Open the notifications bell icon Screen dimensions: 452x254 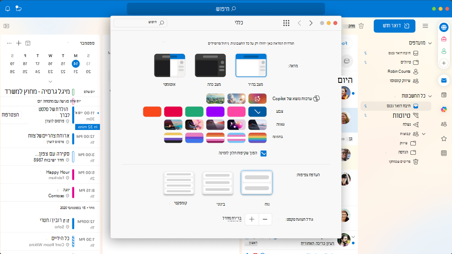point(8,9)
